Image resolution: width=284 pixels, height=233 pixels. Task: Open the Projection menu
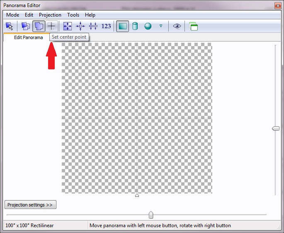(50, 15)
